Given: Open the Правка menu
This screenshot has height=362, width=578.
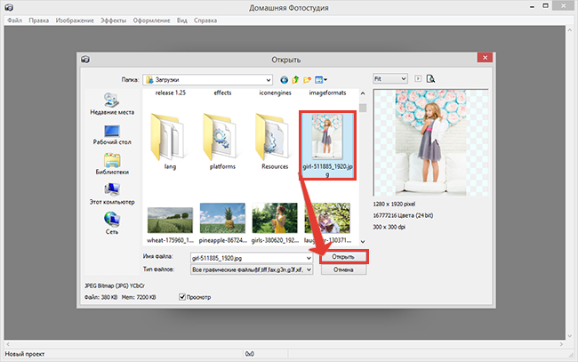Looking at the screenshot, I should click(x=39, y=20).
